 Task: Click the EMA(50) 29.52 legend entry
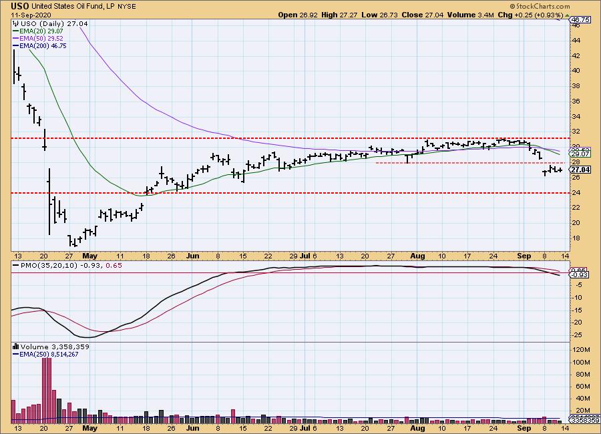(41, 38)
